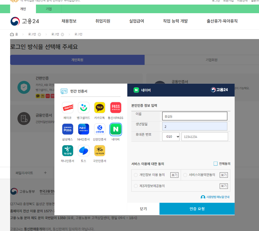Select the NH certificate icon
This screenshot has height=231, width=259.
(x=84, y=129)
